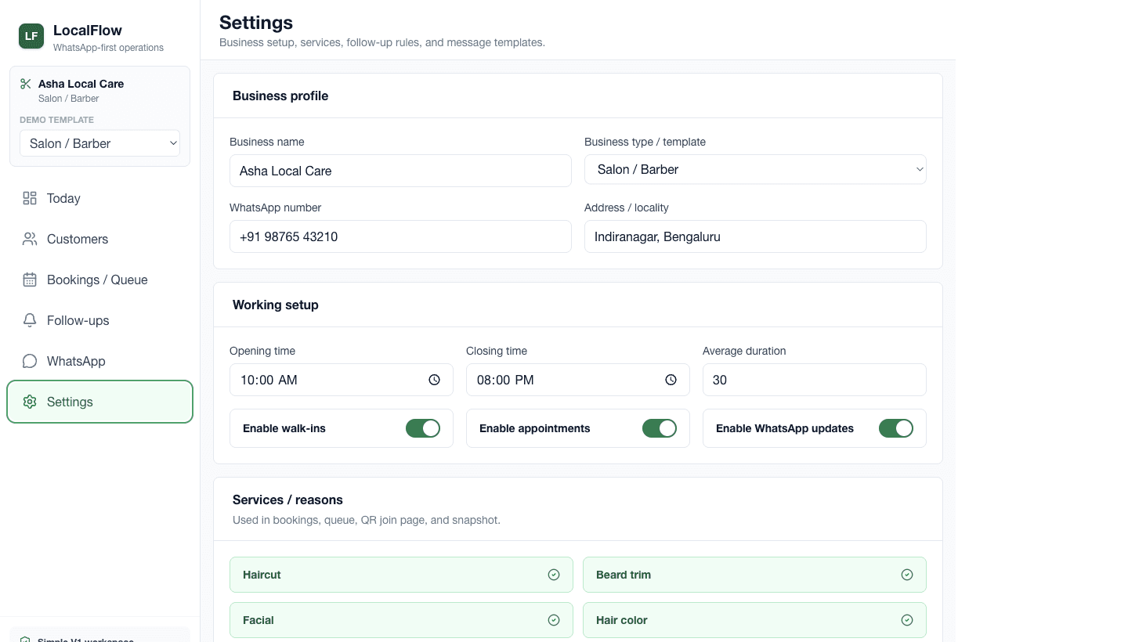Click the Closing time field showing 08:00 PM
Screen dimensions: 1128x642
pos(578,380)
